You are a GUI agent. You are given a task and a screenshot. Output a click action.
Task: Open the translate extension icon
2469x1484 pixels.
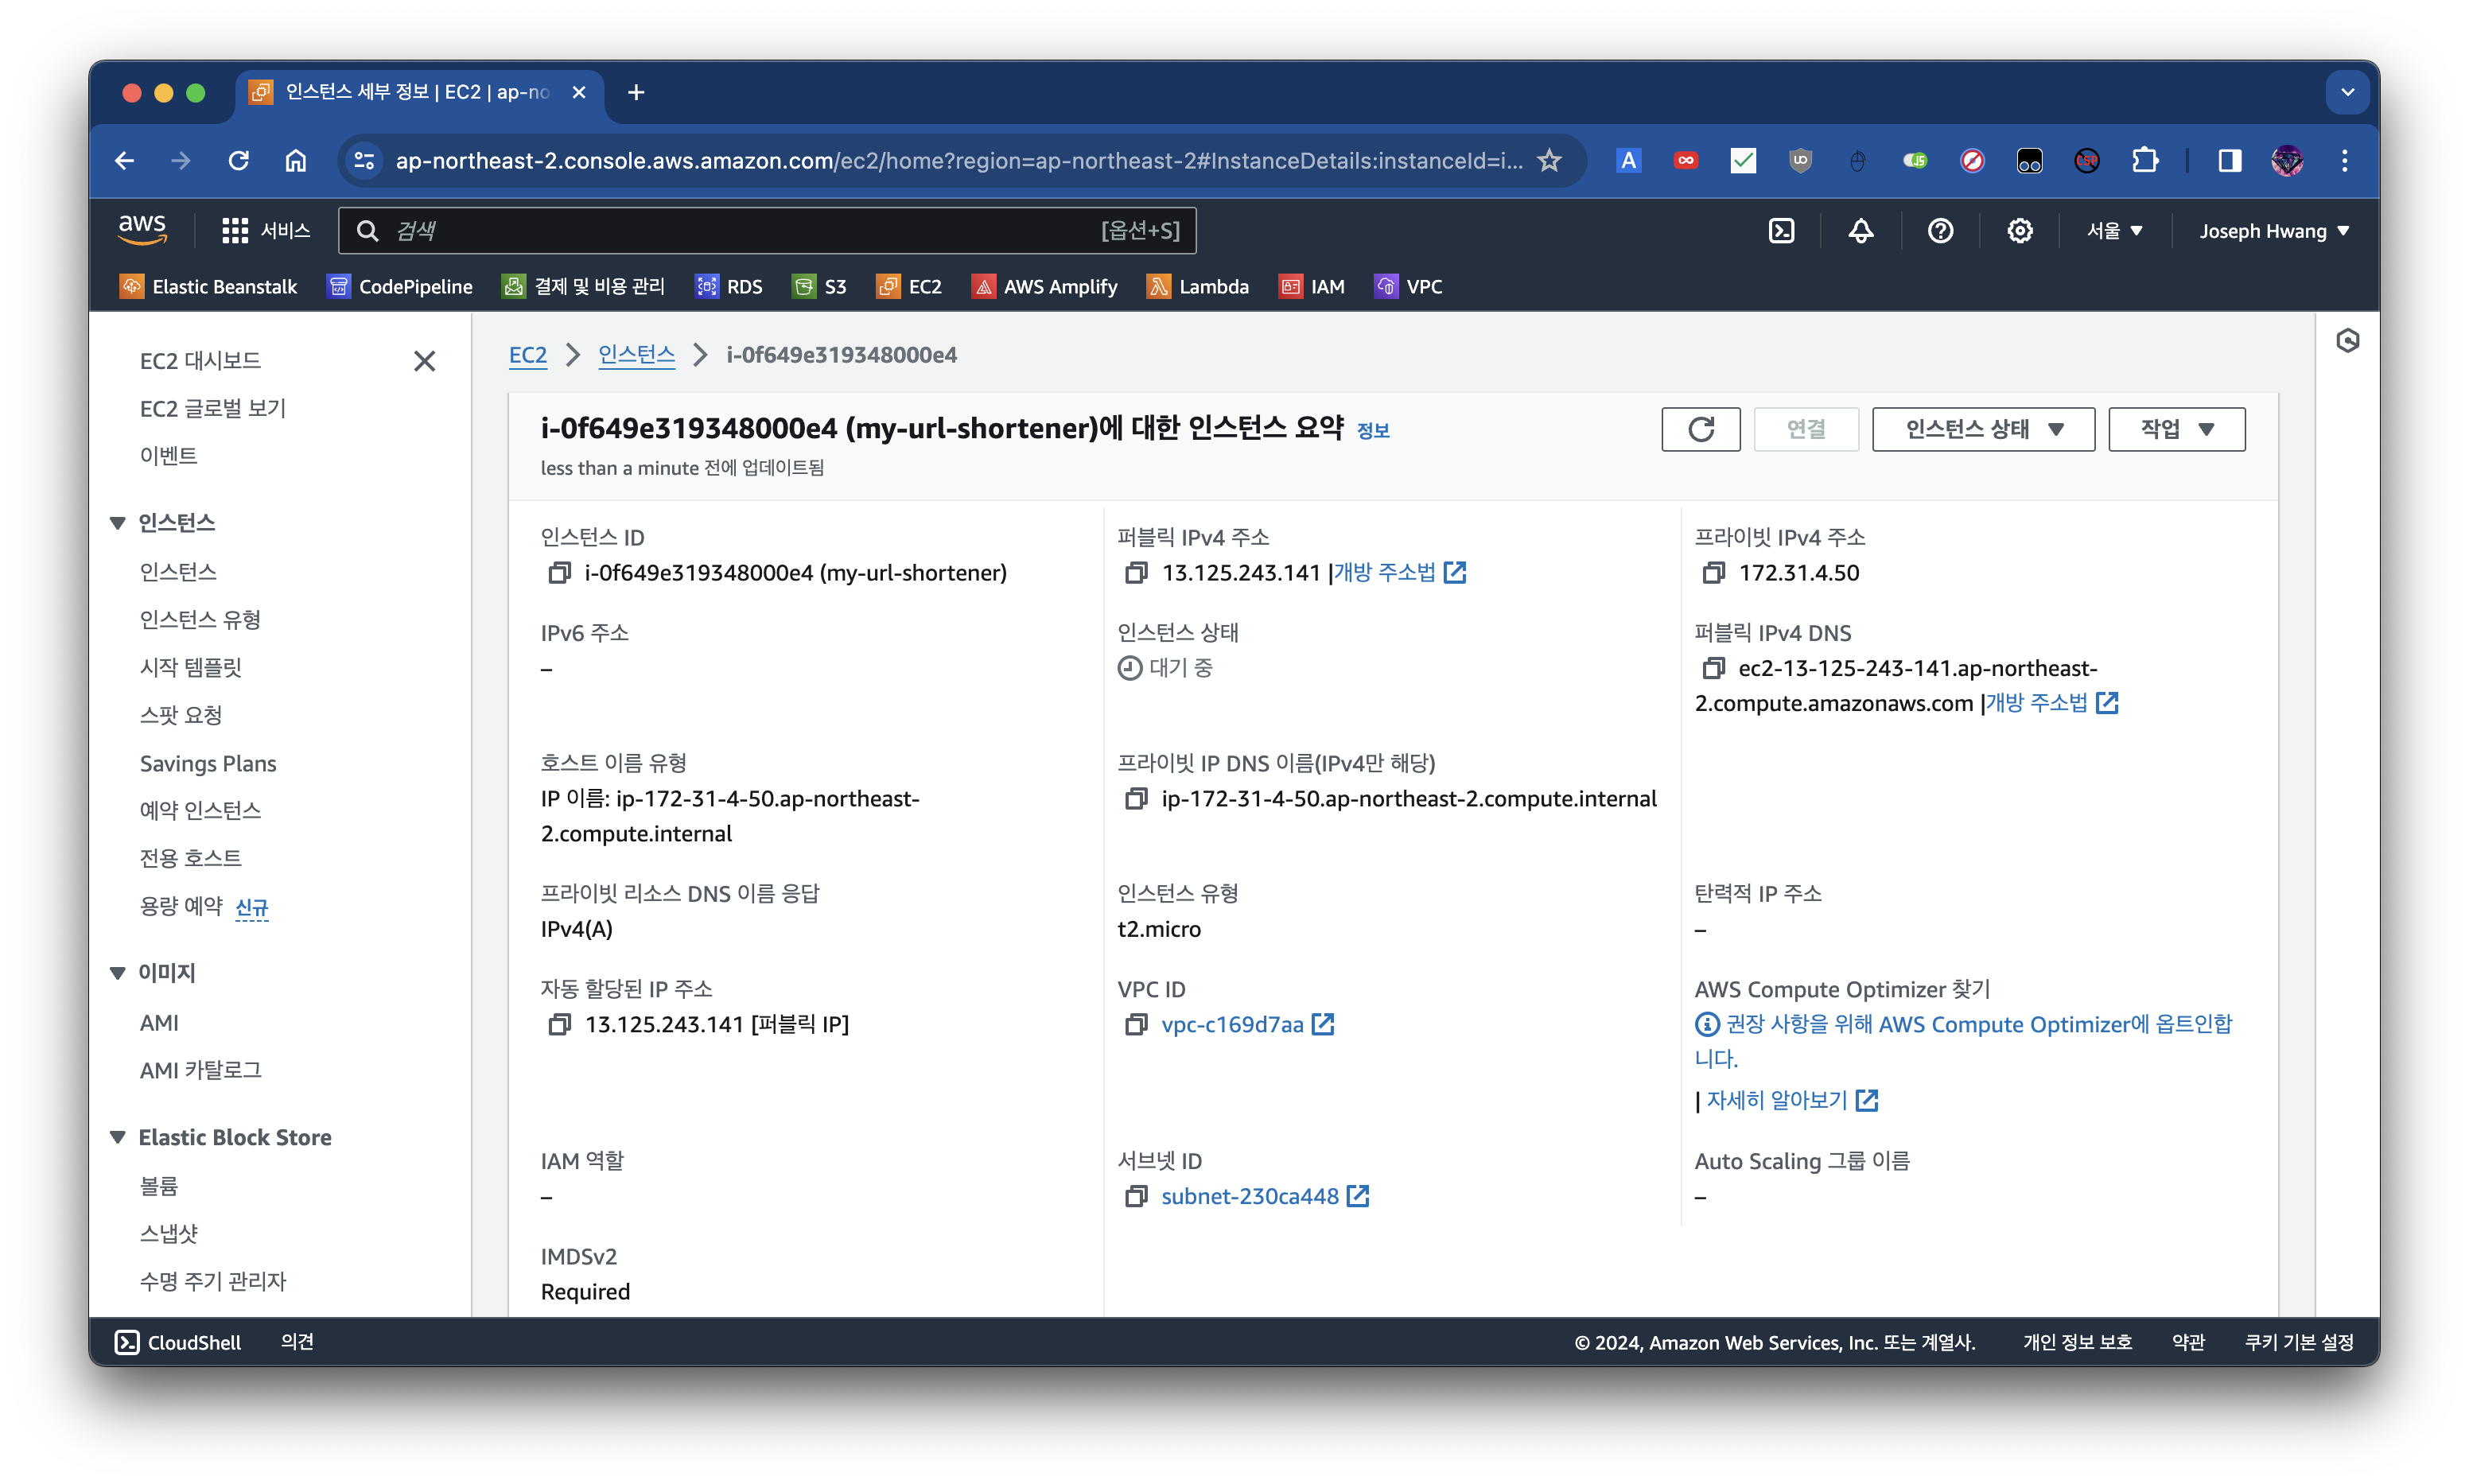(x=1628, y=160)
